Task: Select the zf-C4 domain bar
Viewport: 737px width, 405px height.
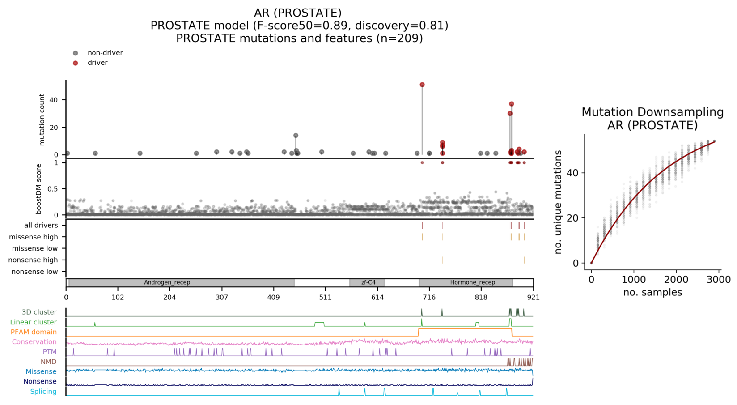Action: (367, 283)
